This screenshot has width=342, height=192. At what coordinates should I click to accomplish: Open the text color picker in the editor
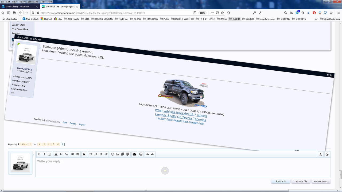[x=56, y=154]
